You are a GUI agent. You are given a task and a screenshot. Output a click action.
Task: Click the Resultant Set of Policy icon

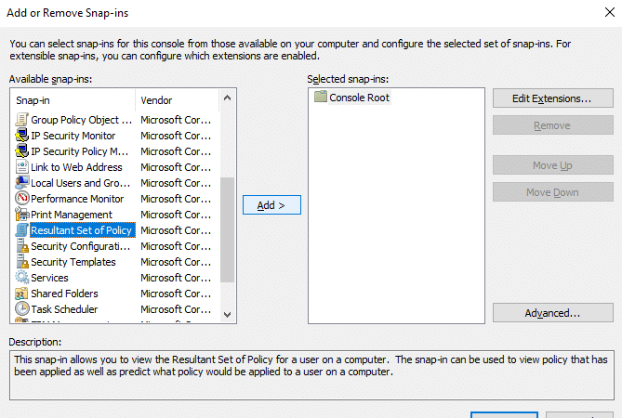21,230
